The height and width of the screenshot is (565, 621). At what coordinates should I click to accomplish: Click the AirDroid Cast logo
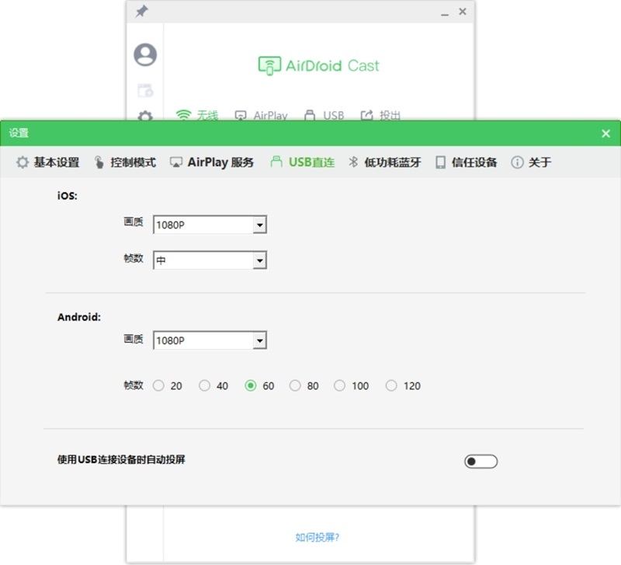pyautogui.click(x=317, y=65)
